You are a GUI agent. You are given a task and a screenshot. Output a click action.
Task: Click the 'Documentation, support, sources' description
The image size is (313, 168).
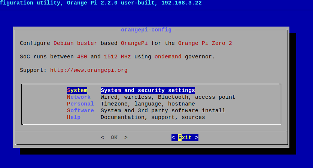tap(153, 117)
